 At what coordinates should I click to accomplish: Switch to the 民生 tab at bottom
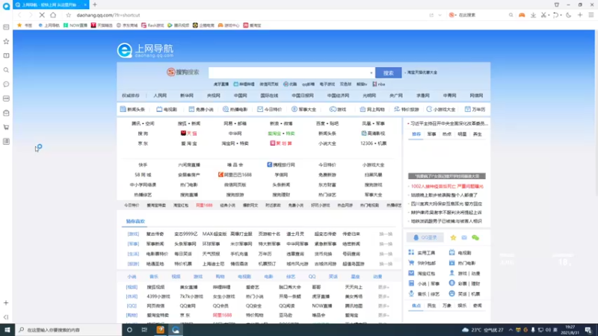431,305
